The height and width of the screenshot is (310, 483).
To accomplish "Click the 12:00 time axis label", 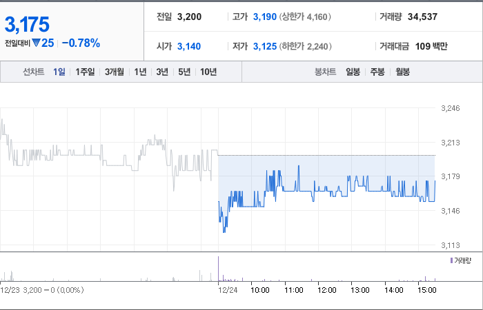I will tap(327, 290).
